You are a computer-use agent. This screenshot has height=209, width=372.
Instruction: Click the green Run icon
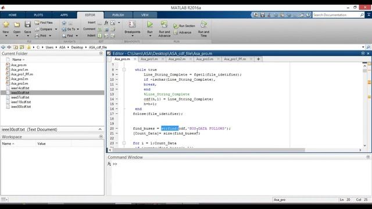[150, 24]
